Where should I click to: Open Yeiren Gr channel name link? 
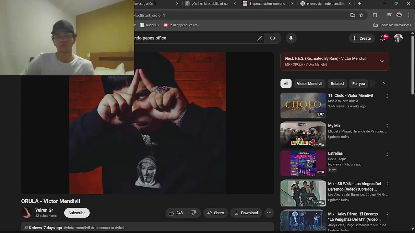point(44,210)
